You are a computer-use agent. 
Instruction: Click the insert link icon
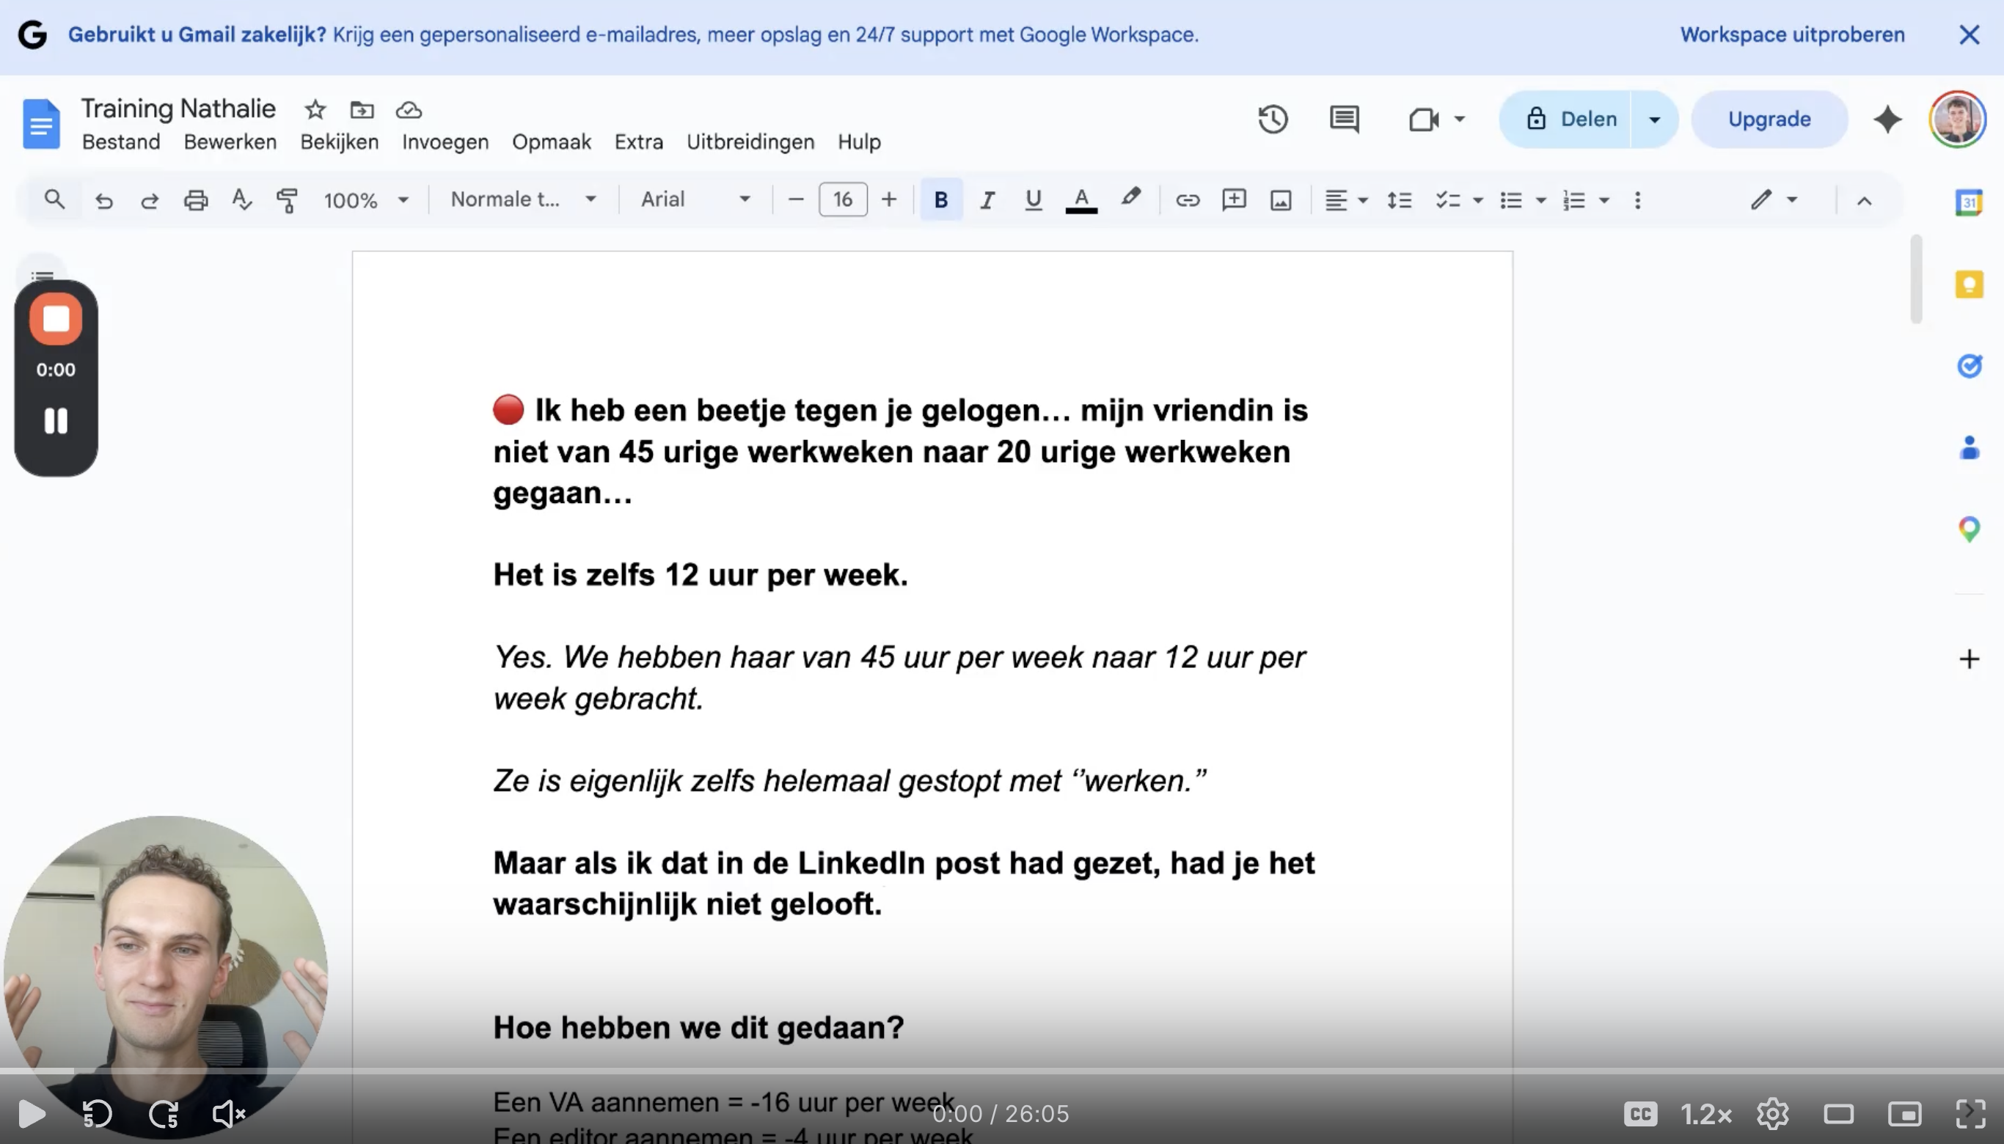pos(1187,200)
